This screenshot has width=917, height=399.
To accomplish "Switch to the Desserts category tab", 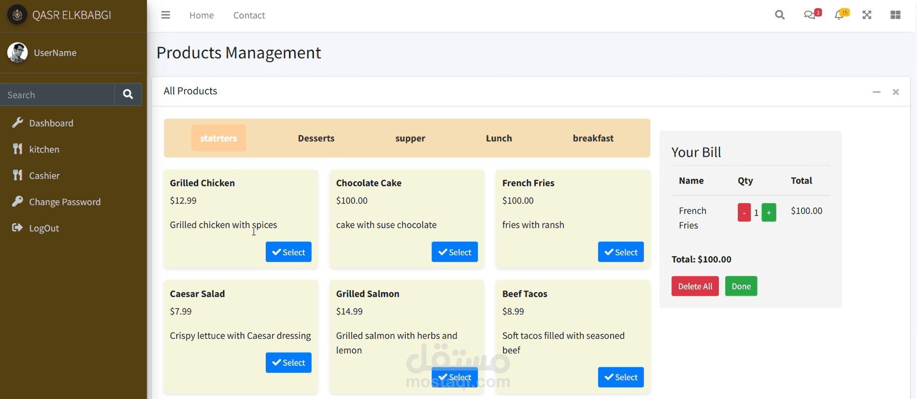I will click(316, 138).
